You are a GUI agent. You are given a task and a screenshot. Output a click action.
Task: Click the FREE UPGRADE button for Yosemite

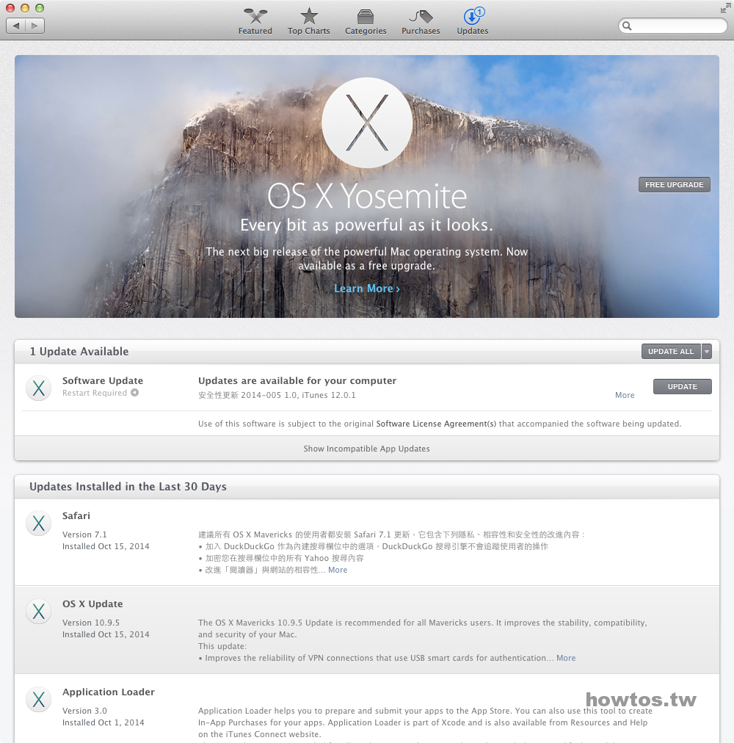674,184
